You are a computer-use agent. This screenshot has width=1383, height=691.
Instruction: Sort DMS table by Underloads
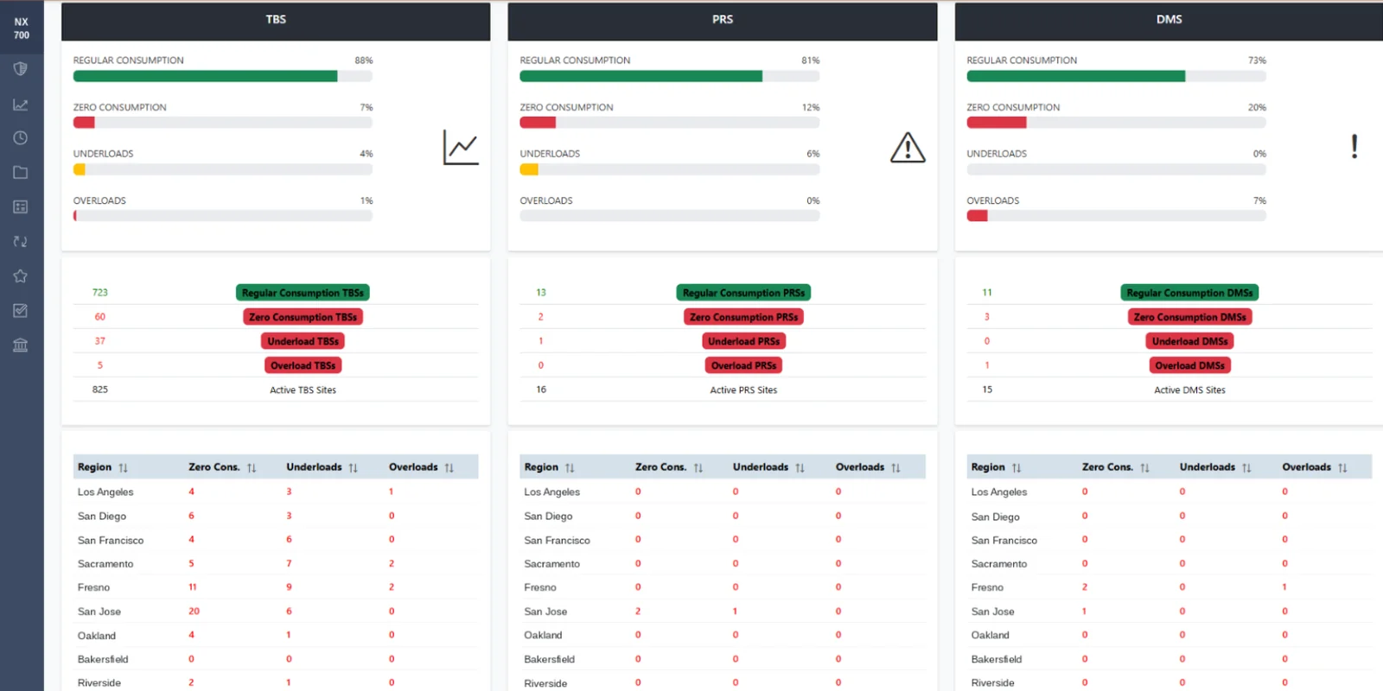click(x=1246, y=468)
